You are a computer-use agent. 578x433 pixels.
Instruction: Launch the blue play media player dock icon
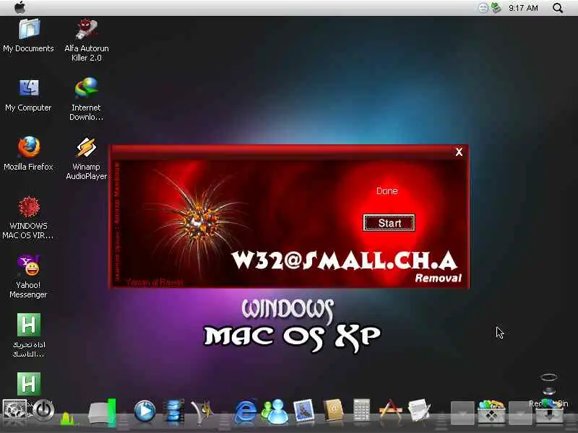[x=144, y=411]
